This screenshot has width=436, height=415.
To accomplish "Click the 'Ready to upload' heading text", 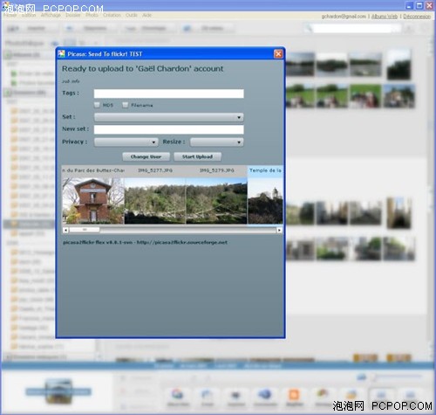I will click(x=142, y=69).
